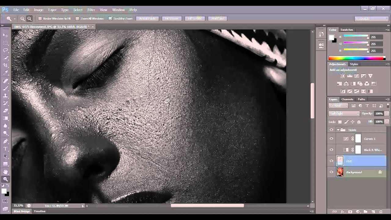Select the Healing Brush tool
391x220 pixels.
[5, 81]
